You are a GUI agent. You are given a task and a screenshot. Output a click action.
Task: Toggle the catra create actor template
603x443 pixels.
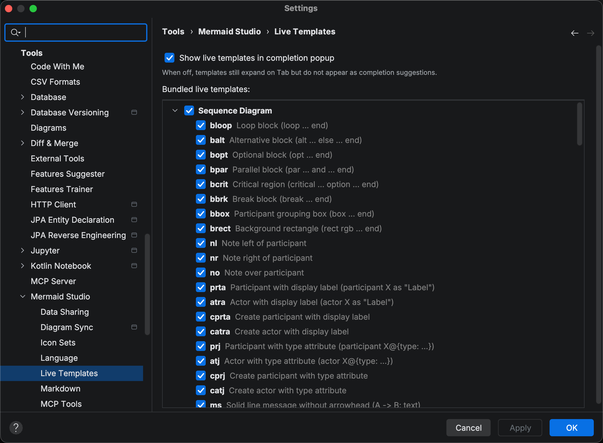pos(201,331)
